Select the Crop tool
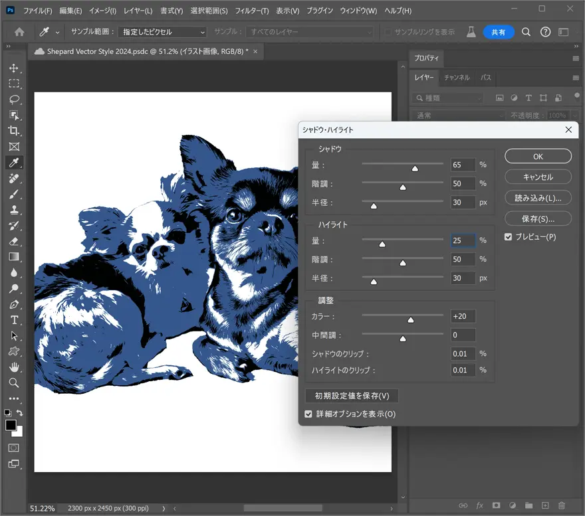The height and width of the screenshot is (516, 585). click(x=14, y=131)
